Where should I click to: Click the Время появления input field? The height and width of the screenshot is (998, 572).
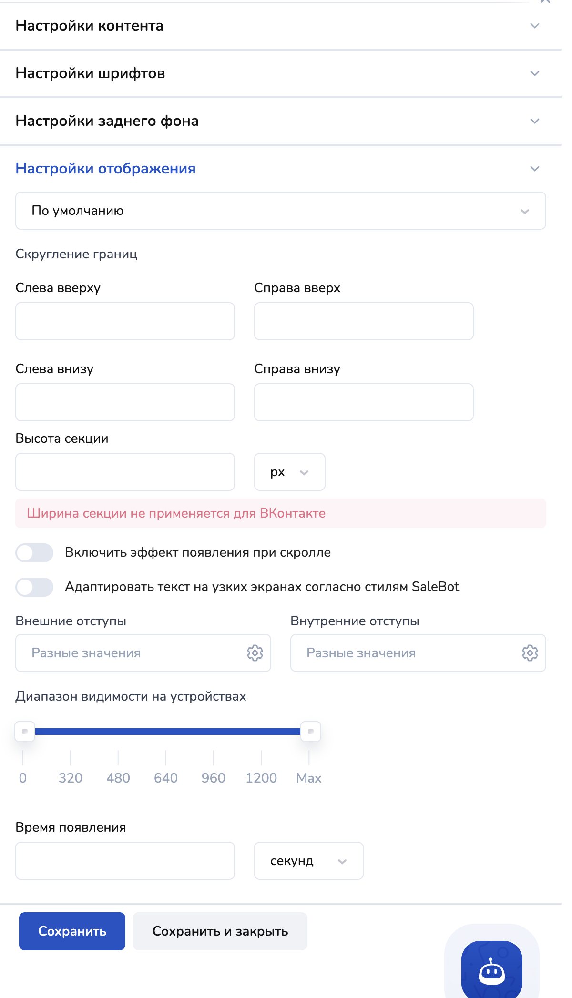125,861
